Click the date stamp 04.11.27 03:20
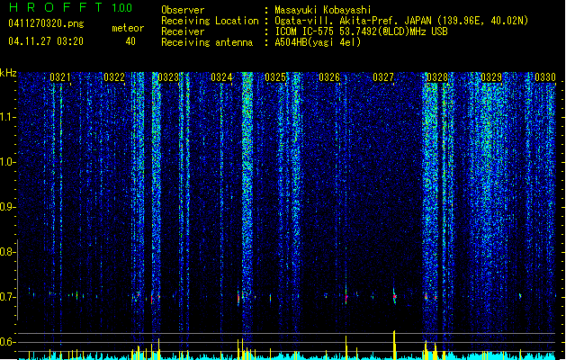The image size is (566, 360). pos(46,41)
